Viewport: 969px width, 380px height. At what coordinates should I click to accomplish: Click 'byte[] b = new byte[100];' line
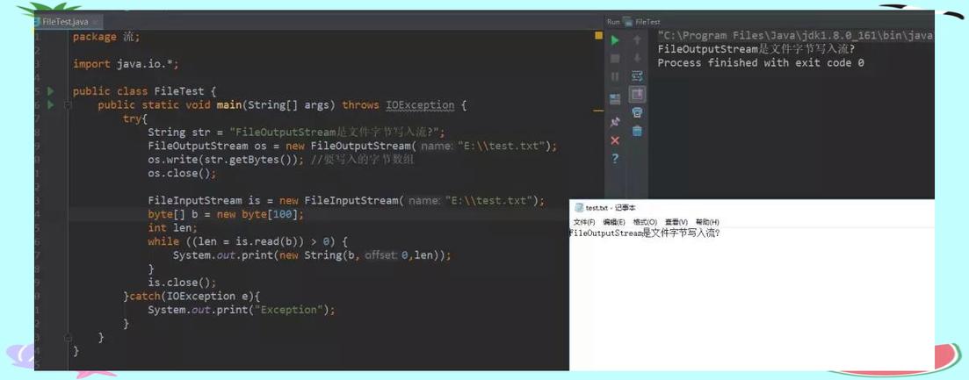point(226,215)
